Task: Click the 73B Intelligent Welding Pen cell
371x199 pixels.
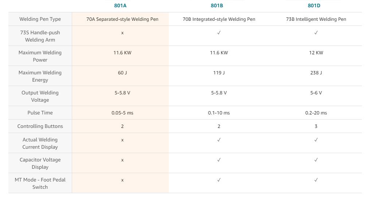Action: tap(316, 19)
